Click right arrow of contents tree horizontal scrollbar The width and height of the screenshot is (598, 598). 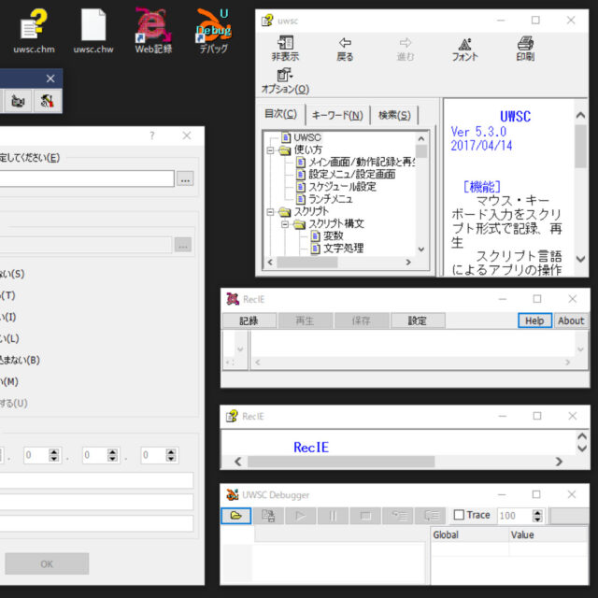coord(408,263)
